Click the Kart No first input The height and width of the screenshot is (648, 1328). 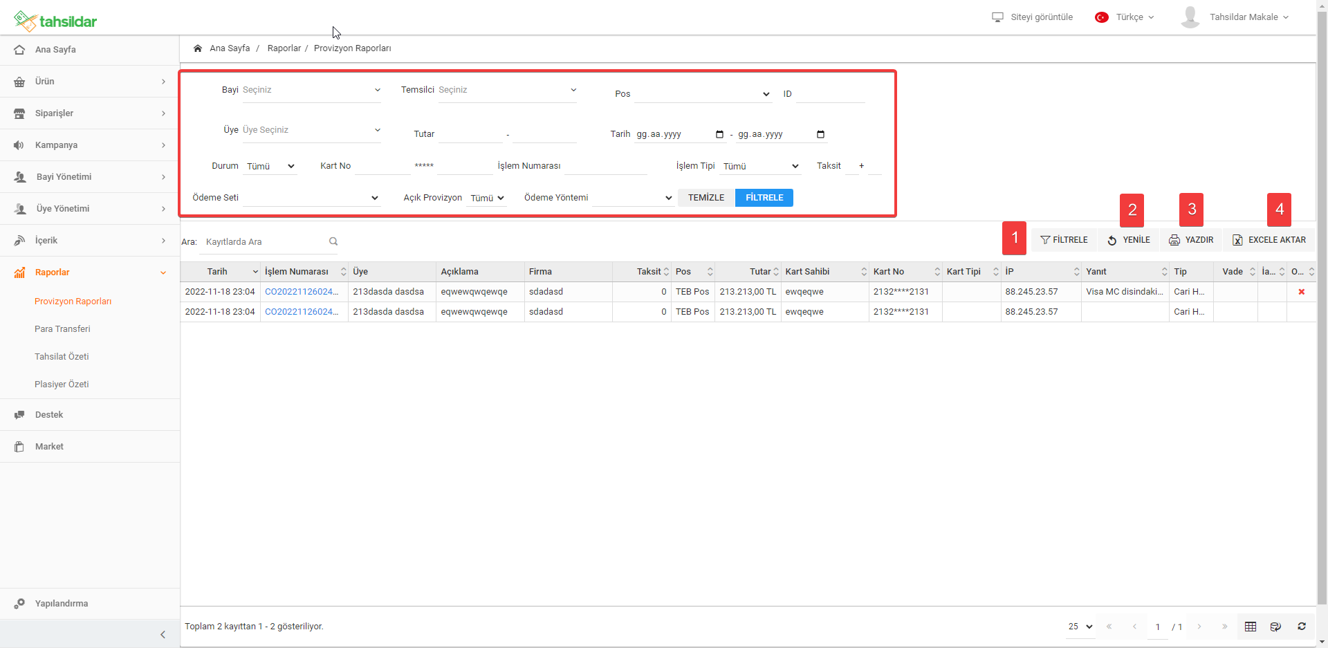[x=382, y=166]
